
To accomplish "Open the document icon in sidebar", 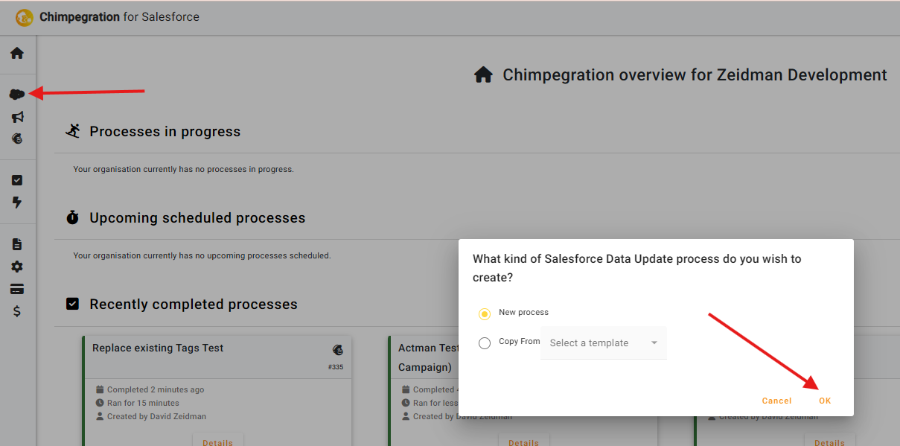I will click(x=17, y=244).
